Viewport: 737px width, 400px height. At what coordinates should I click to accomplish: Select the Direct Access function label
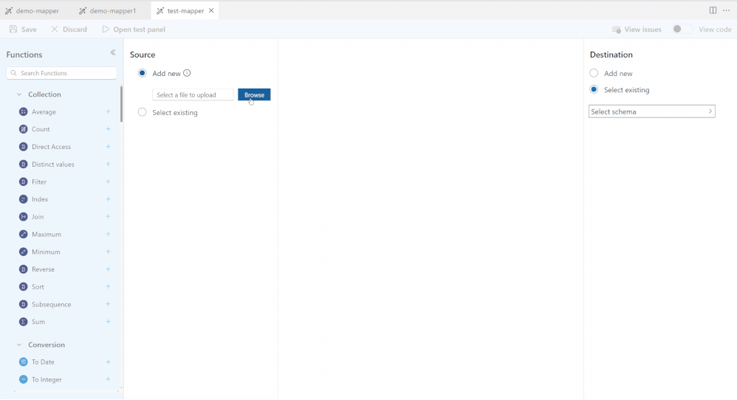pos(51,146)
